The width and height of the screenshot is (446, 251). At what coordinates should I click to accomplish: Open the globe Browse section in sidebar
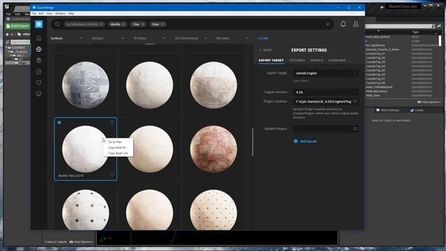click(x=39, y=50)
